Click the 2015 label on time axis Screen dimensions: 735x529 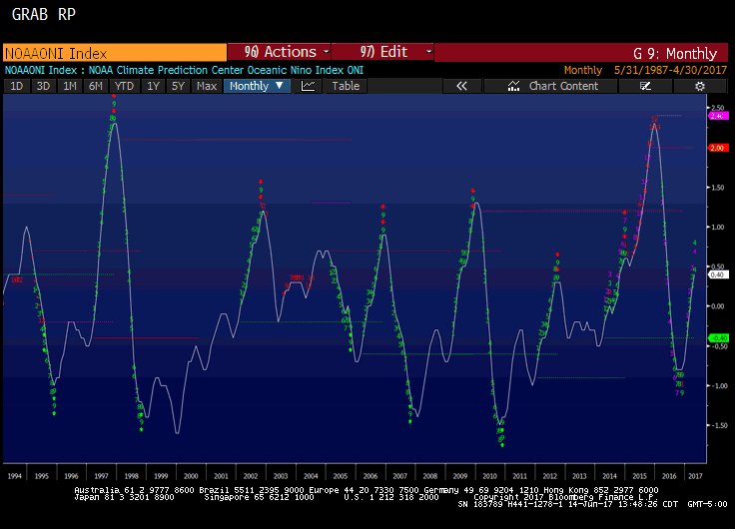(639, 476)
